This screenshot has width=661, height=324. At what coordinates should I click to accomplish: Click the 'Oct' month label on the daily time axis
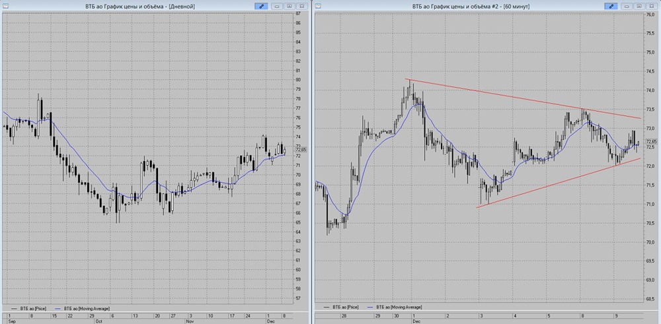tap(100, 321)
